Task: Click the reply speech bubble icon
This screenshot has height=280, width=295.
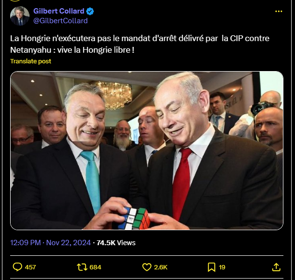Action: (x=17, y=267)
